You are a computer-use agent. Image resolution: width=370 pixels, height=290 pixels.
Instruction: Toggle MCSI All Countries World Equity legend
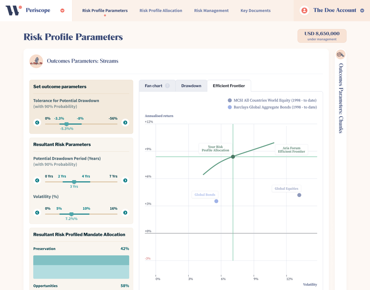pyautogui.click(x=230, y=101)
